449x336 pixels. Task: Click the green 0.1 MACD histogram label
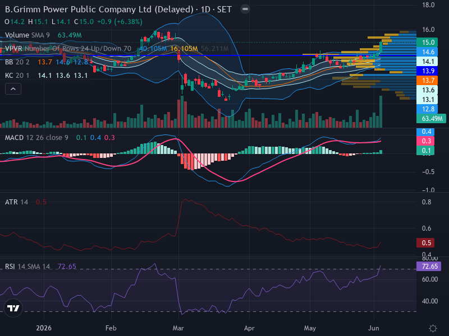[425, 150]
